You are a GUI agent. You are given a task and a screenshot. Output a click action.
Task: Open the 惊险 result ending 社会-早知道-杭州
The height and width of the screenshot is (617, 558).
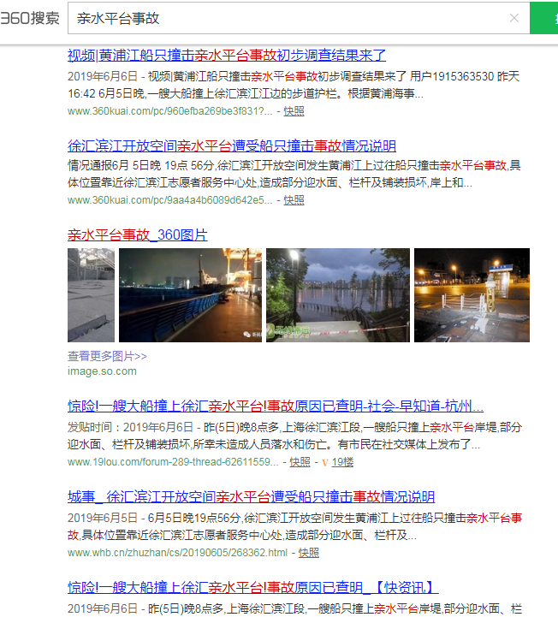[x=275, y=406]
